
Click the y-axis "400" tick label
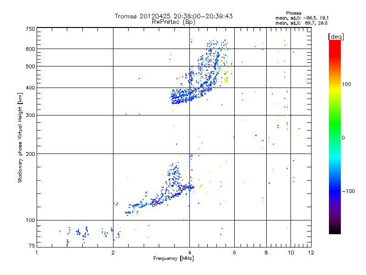click(31, 88)
